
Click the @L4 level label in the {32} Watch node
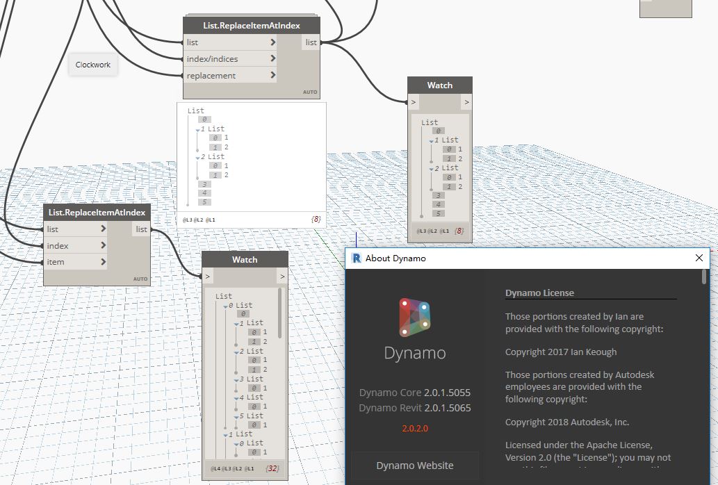[215, 468]
